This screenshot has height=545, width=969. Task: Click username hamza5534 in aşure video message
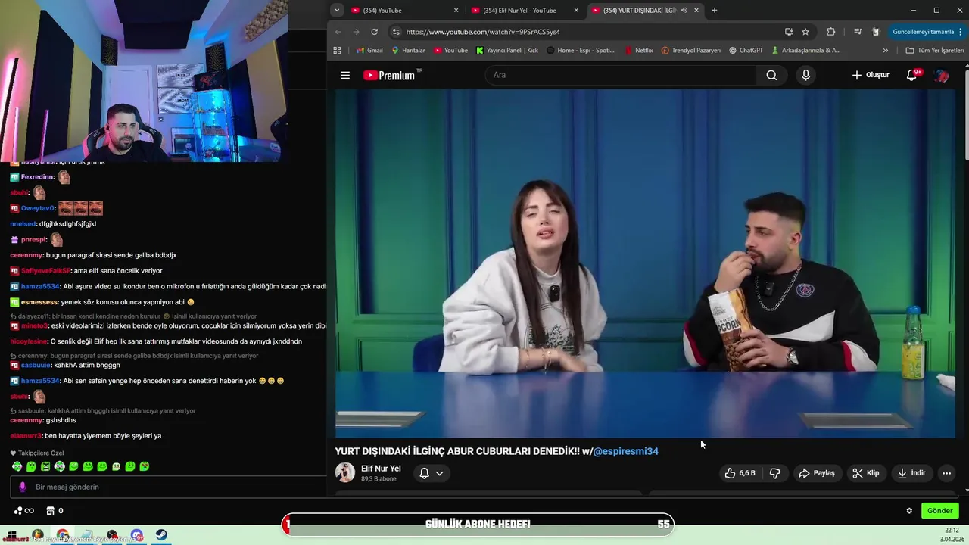coord(40,286)
